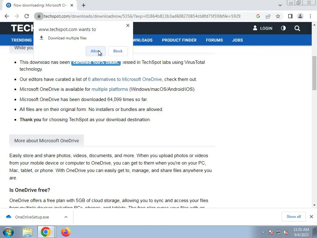This screenshot has width=317, height=238.
Task: Open the Chrome profile avatar
Action: (x=300, y=16)
